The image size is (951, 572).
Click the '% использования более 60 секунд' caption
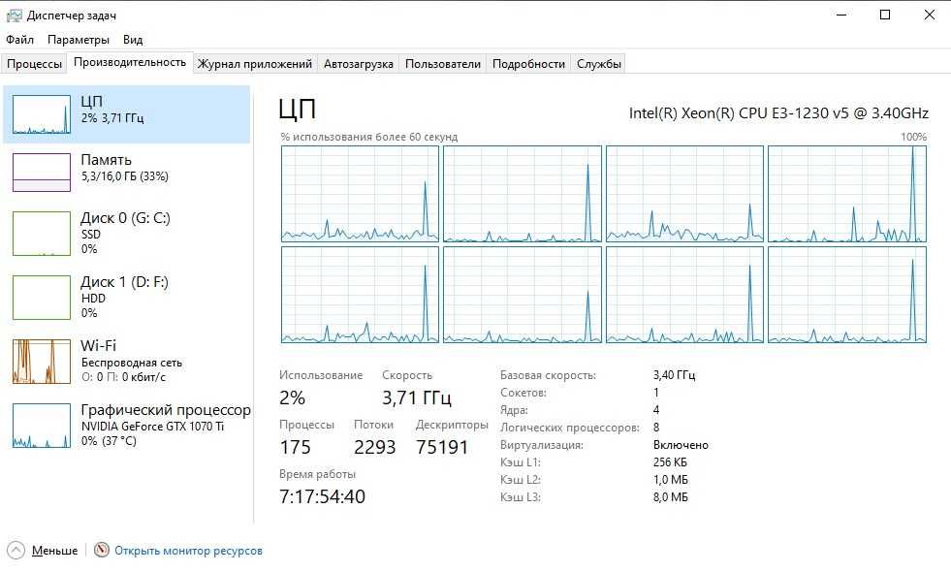pyautogui.click(x=368, y=137)
